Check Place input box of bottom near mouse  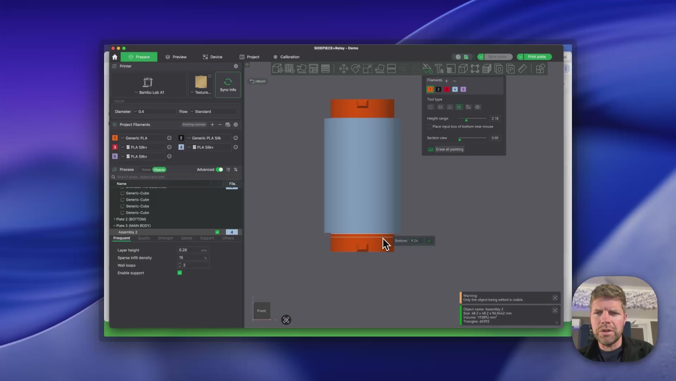coord(429,127)
